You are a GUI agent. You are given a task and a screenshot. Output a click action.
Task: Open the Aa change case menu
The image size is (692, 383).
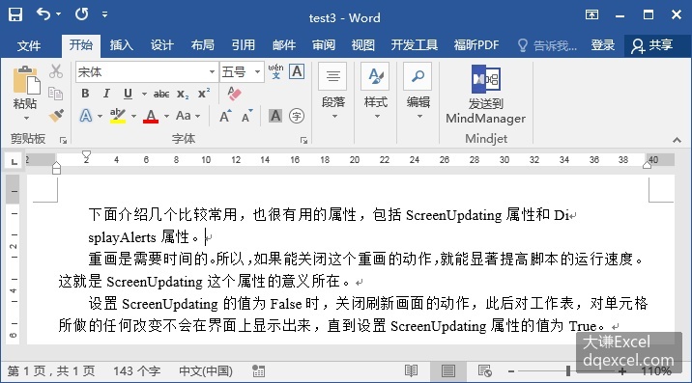(x=188, y=116)
